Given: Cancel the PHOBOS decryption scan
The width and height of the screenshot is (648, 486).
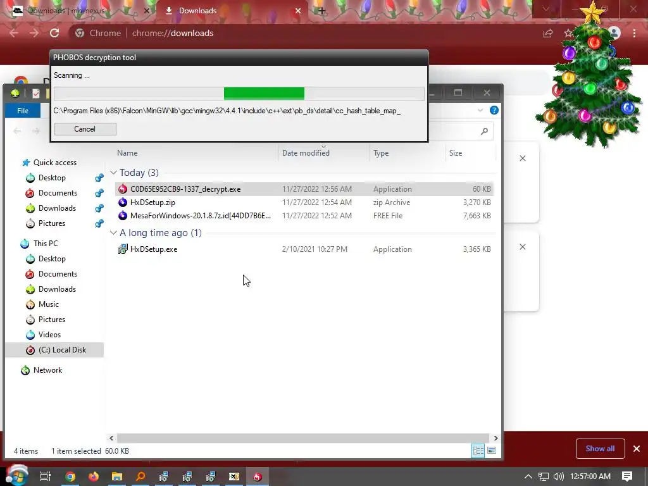Looking at the screenshot, I should pyautogui.click(x=85, y=129).
